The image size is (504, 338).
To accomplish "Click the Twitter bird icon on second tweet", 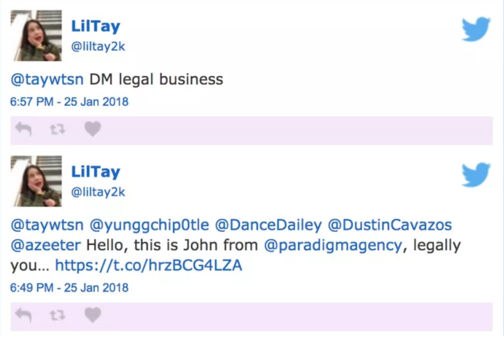I will 476,175.
